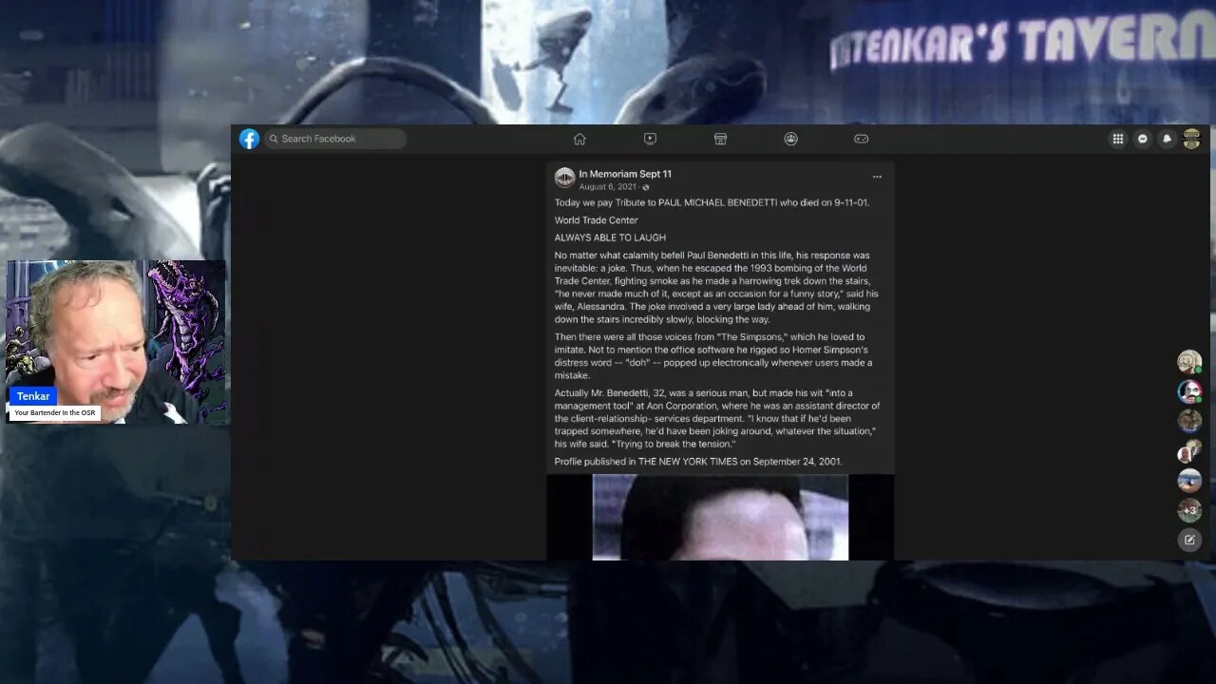Open the third chat contact avatar
The width and height of the screenshot is (1216, 684).
point(1189,421)
